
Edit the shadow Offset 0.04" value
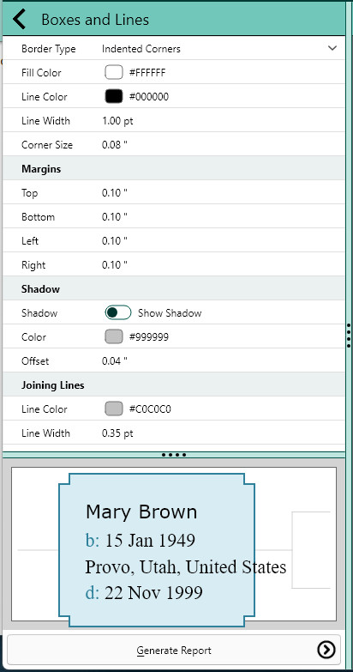click(x=115, y=360)
